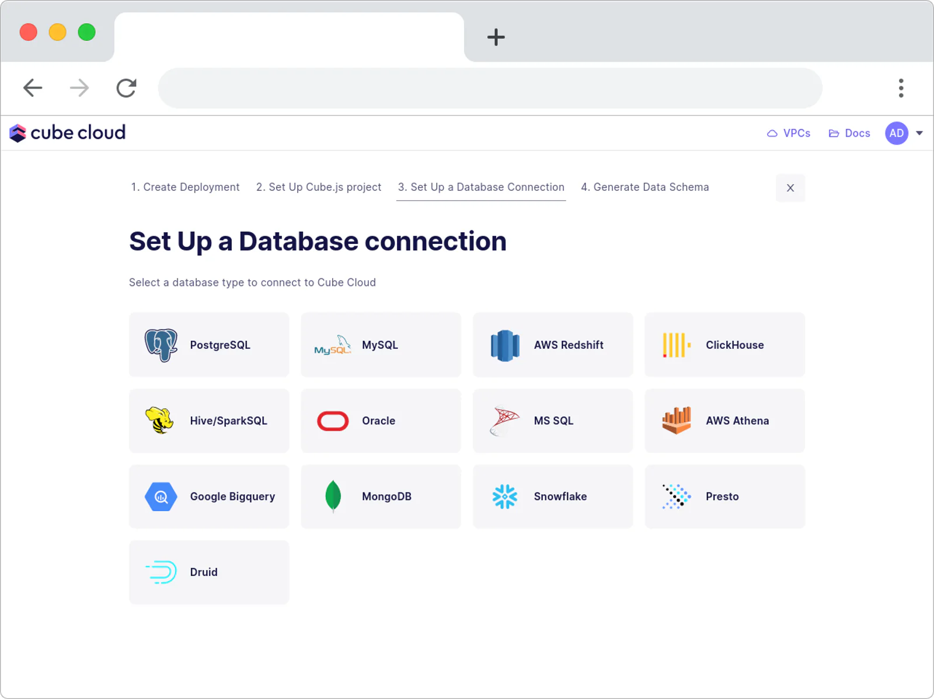
Task: Go to step 1 Create Deployment
Action: [185, 187]
